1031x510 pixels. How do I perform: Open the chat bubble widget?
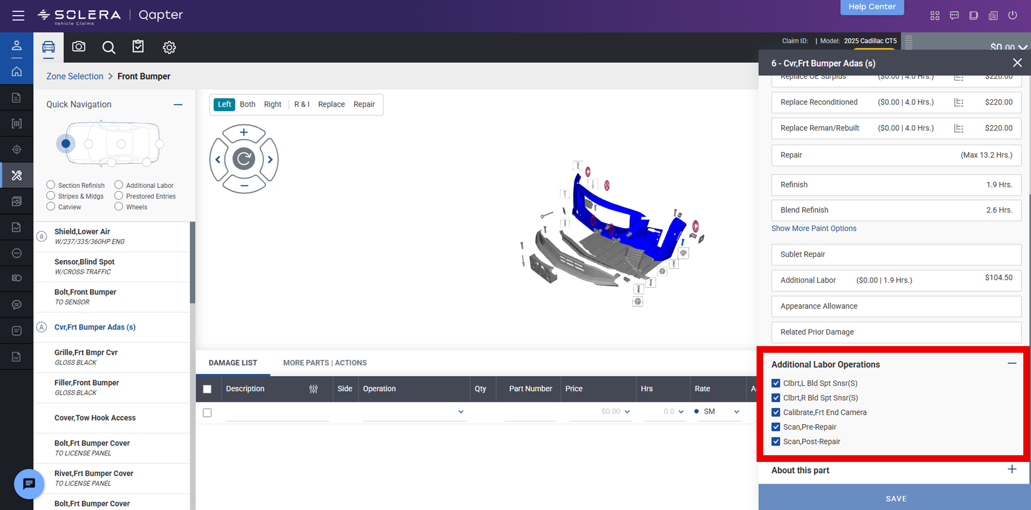tap(29, 484)
